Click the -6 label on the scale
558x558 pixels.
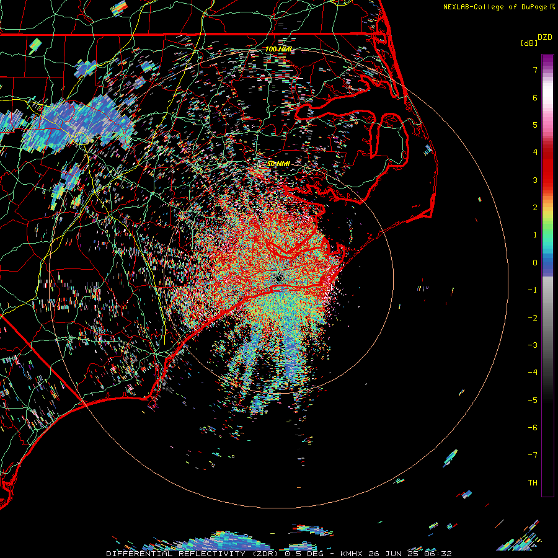(533, 427)
